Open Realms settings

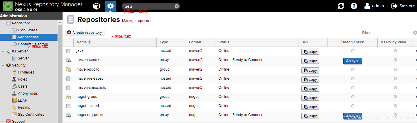pos(24,107)
